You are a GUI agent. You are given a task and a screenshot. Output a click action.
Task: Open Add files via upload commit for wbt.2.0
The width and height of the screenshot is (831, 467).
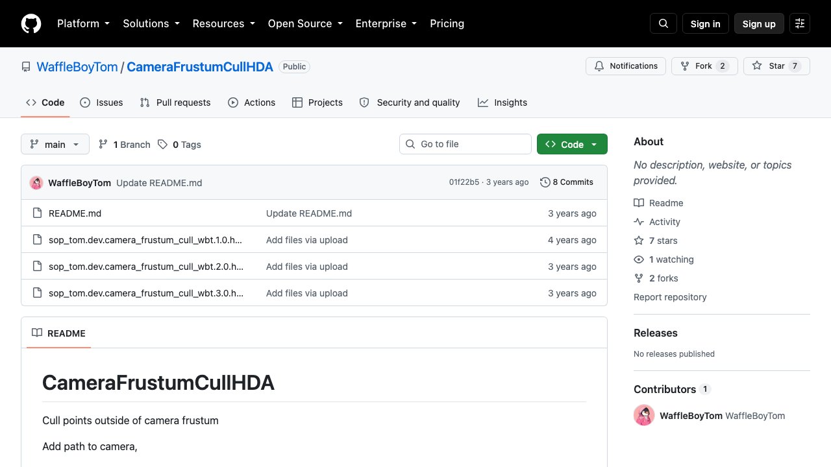tap(307, 267)
